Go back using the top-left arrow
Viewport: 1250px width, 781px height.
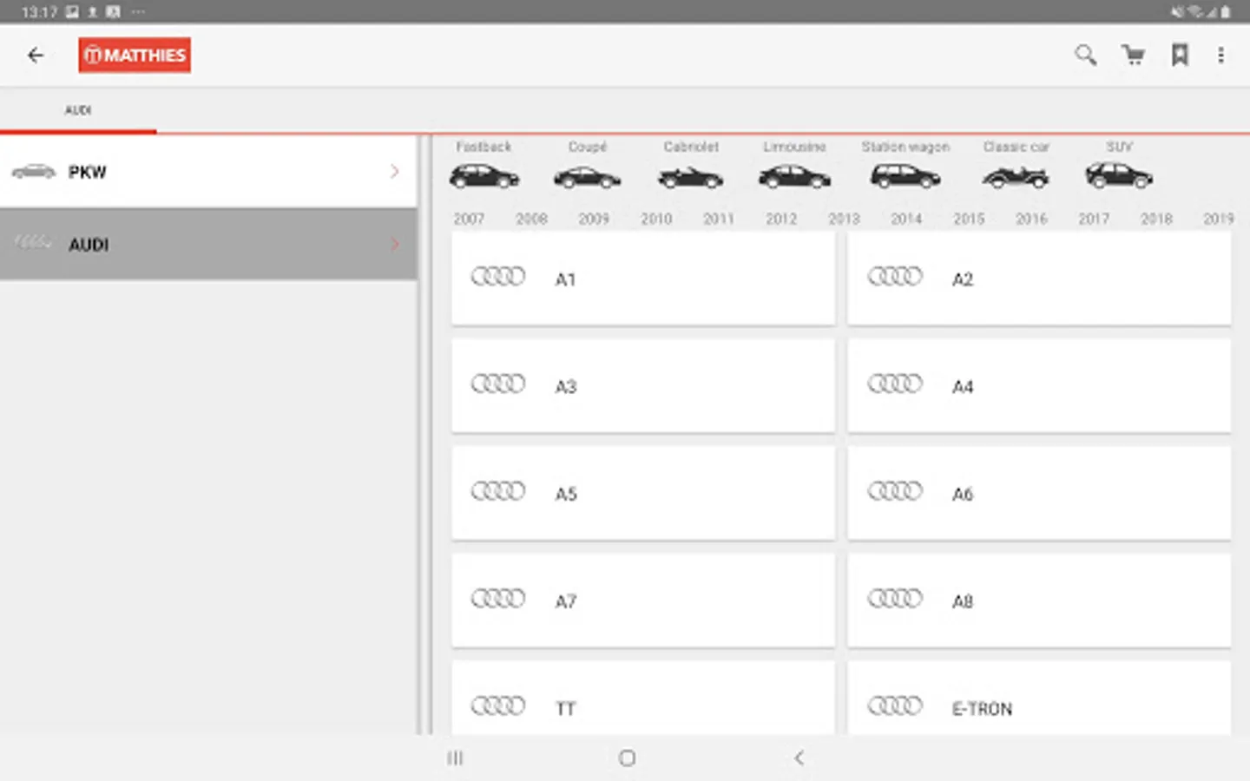[x=36, y=56]
